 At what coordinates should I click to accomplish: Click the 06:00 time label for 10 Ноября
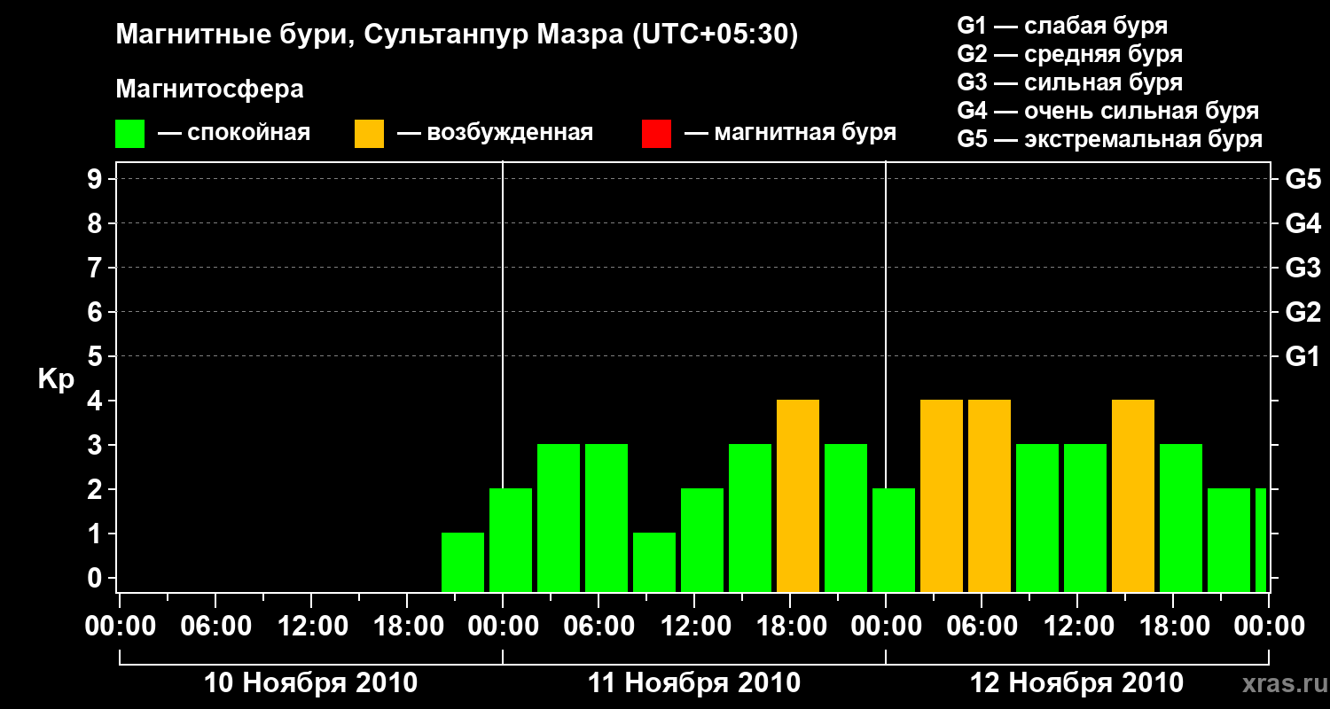(215, 627)
